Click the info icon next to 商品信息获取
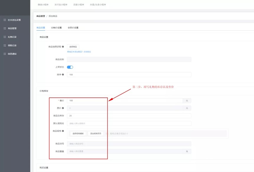Image resolution: width=254 pixels, height=172 pixels. [63, 47]
